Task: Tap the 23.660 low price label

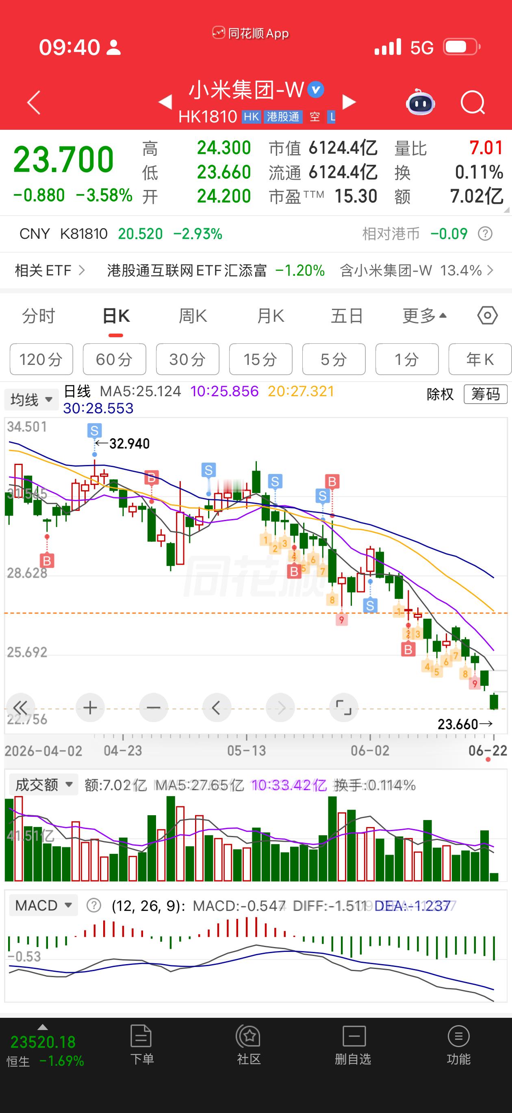Action: click(x=458, y=724)
